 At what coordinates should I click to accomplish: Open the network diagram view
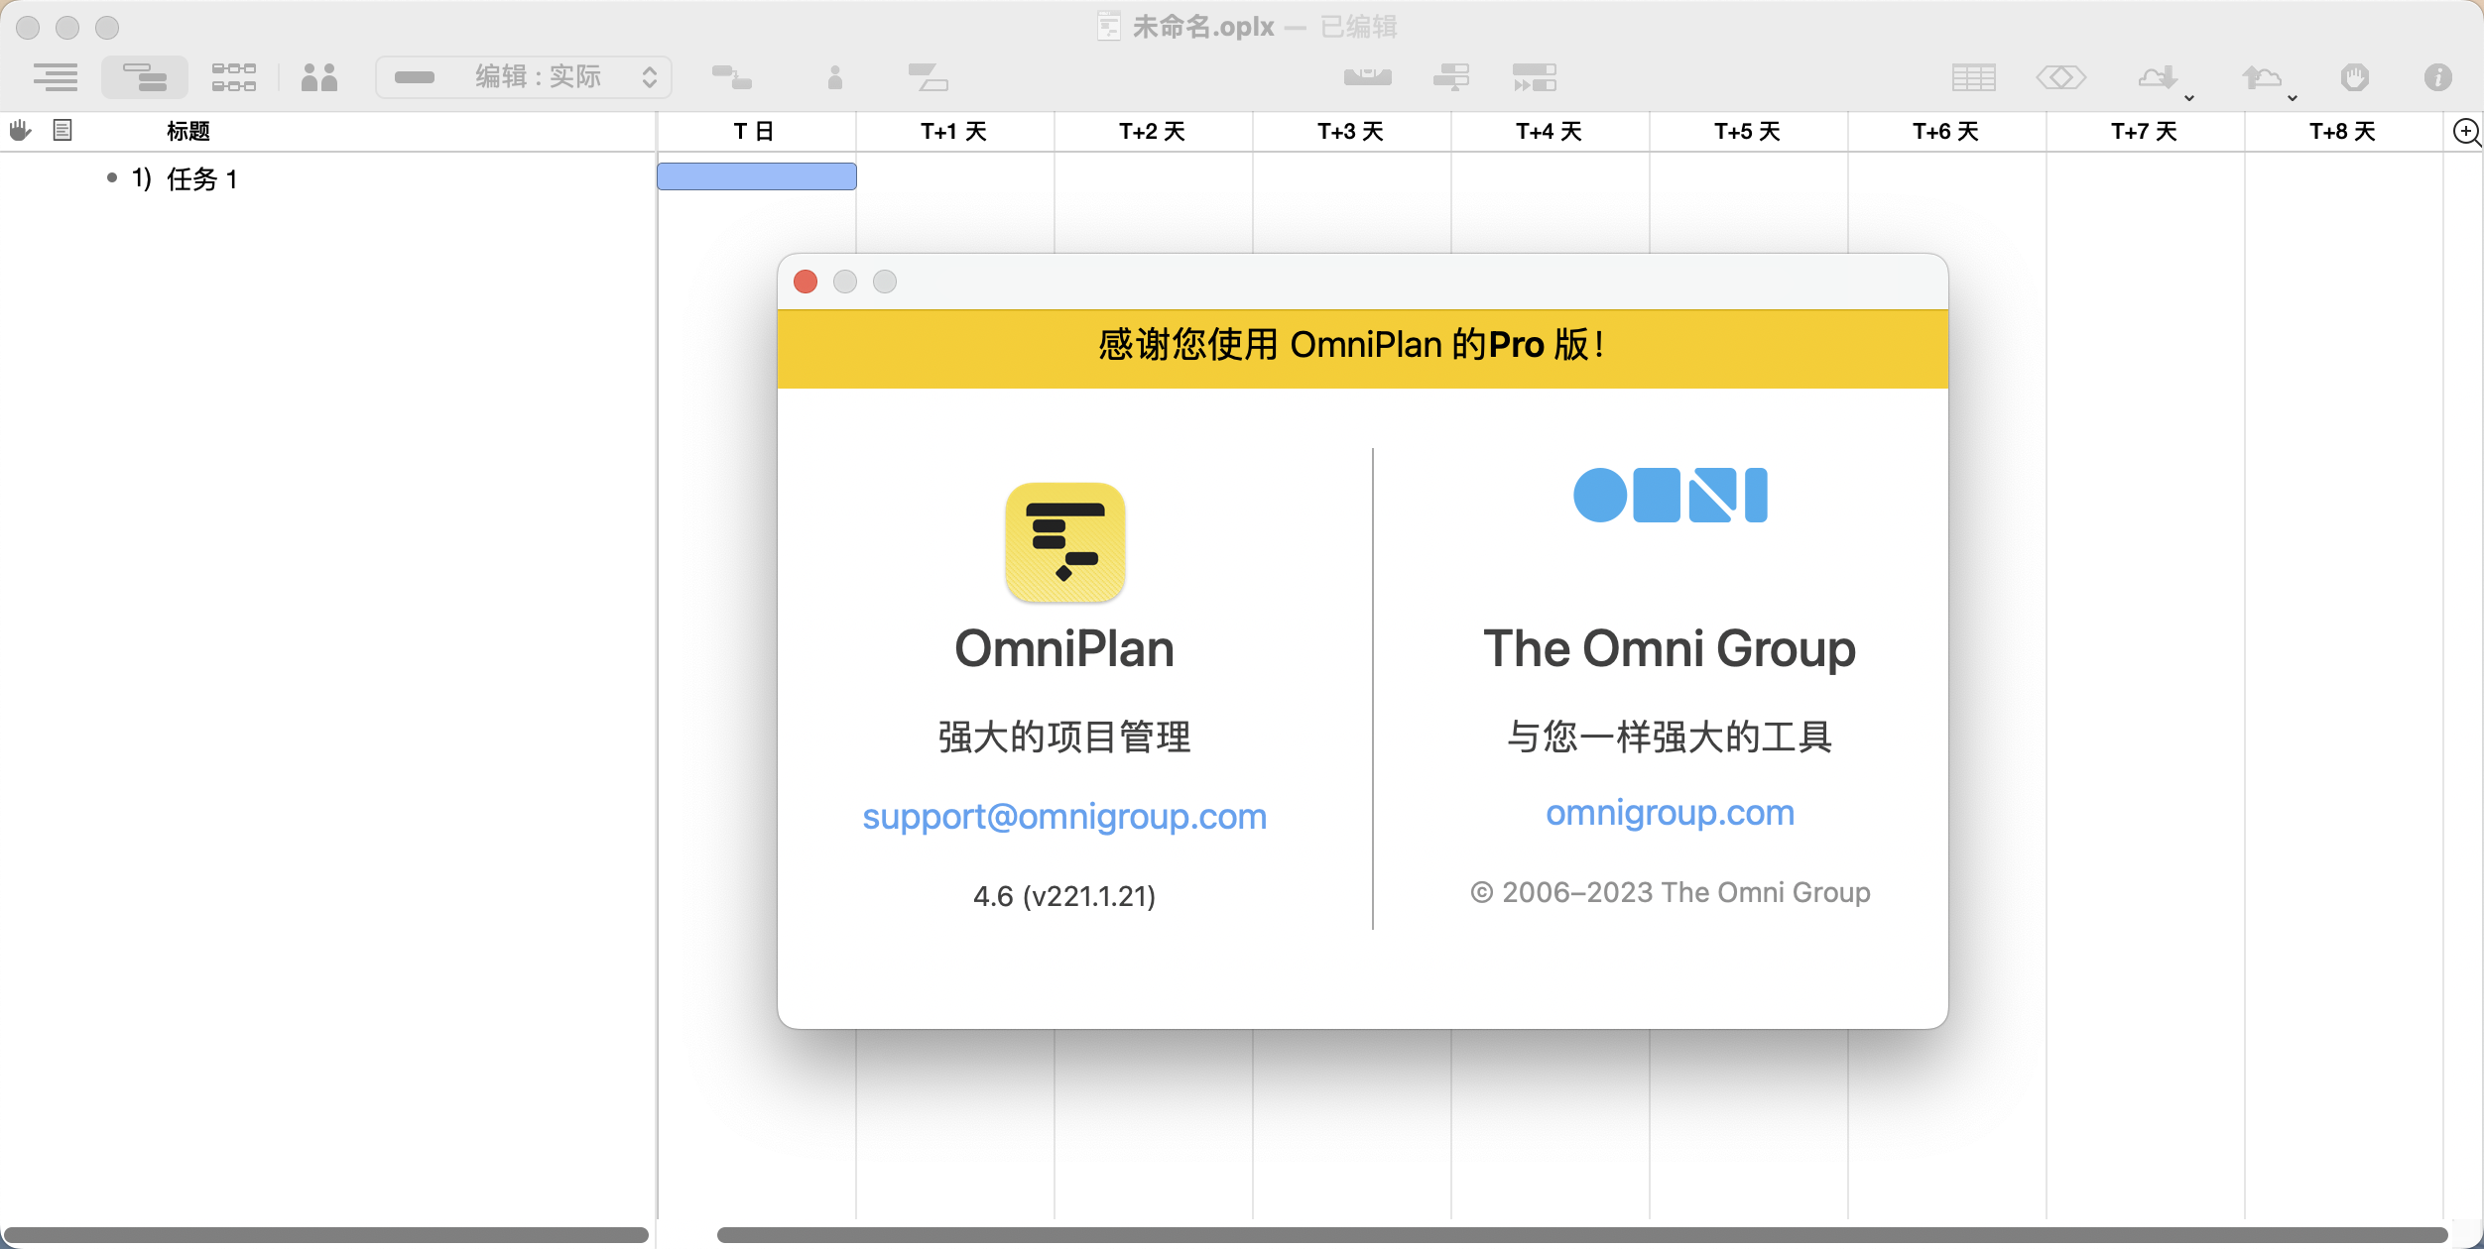coord(234,77)
